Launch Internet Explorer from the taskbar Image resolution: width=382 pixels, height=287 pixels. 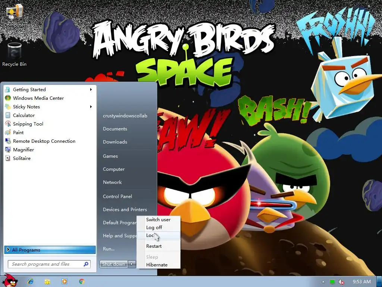click(x=31, y=281)
